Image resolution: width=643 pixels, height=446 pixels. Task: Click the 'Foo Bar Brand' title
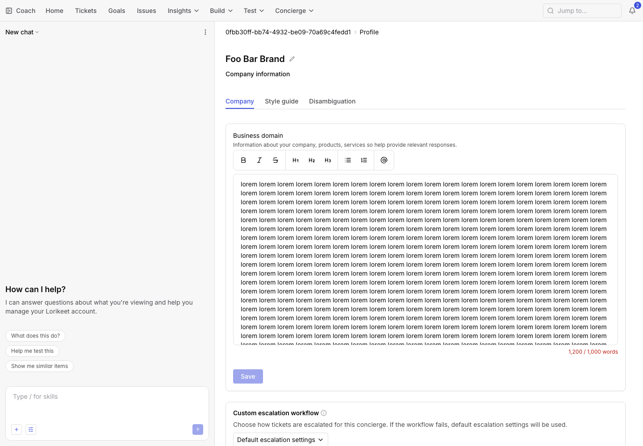pyautogui.click(x=255, y=59)
